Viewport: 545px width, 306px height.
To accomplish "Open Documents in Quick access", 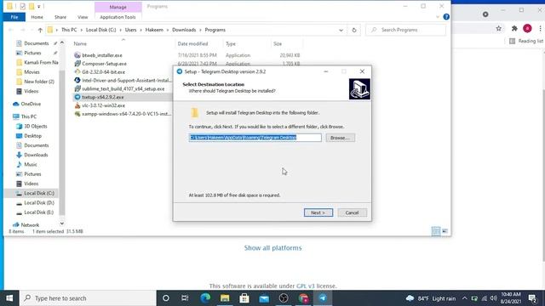I will point(36,43).
